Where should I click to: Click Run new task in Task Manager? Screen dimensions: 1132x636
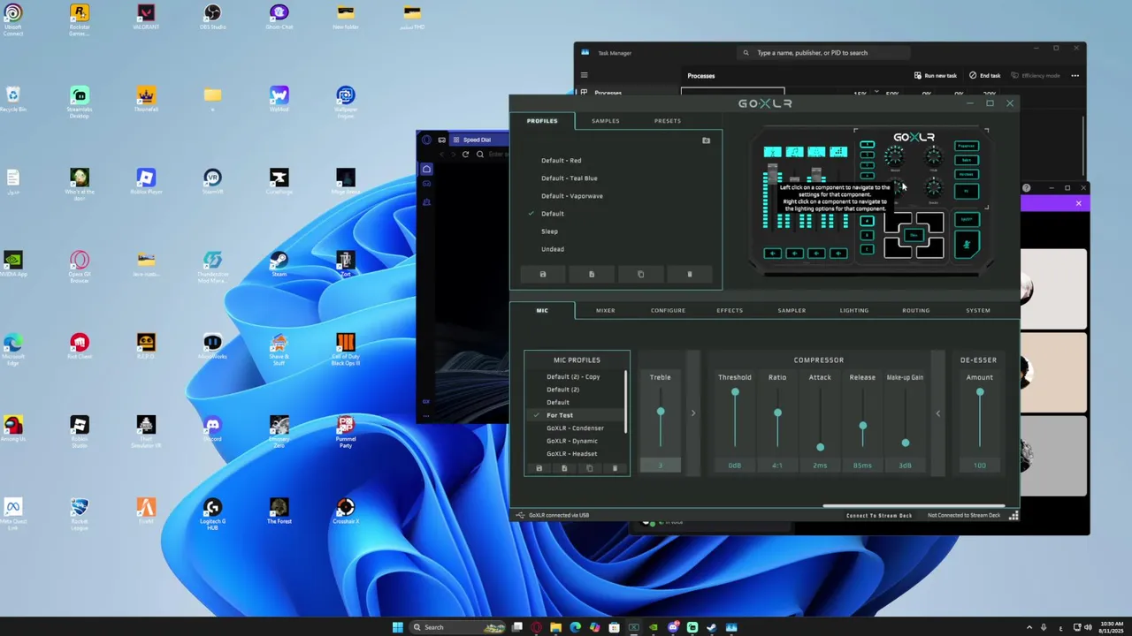936,75
